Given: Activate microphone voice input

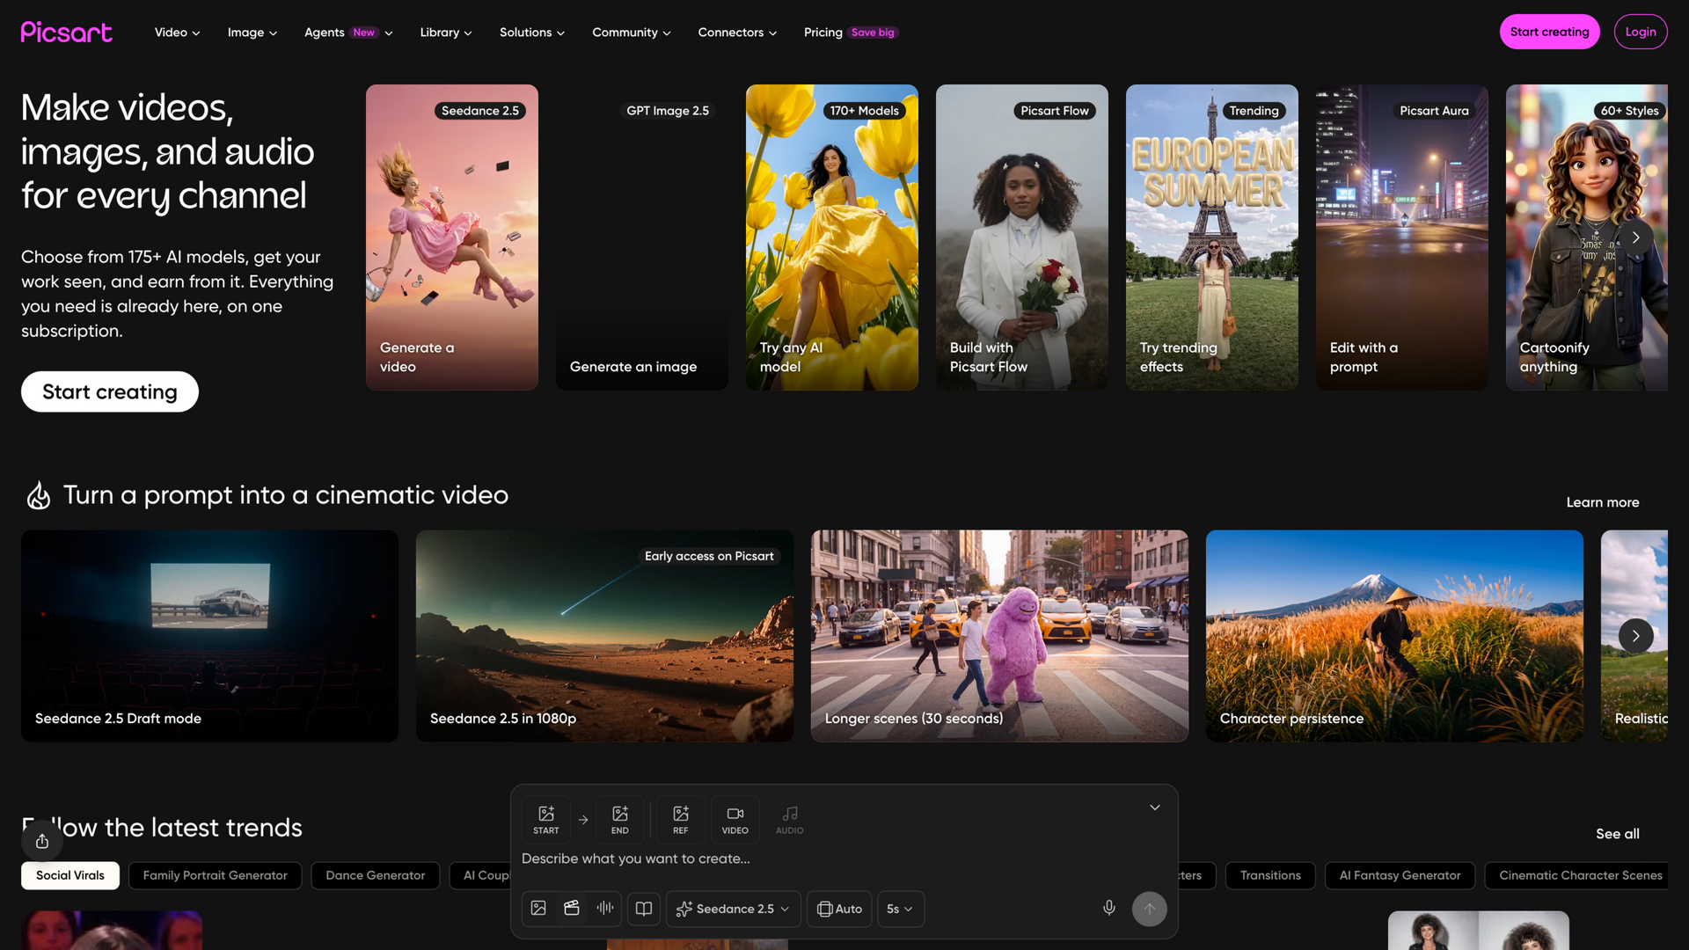Looking at the screenshot, I should 1109,908.
